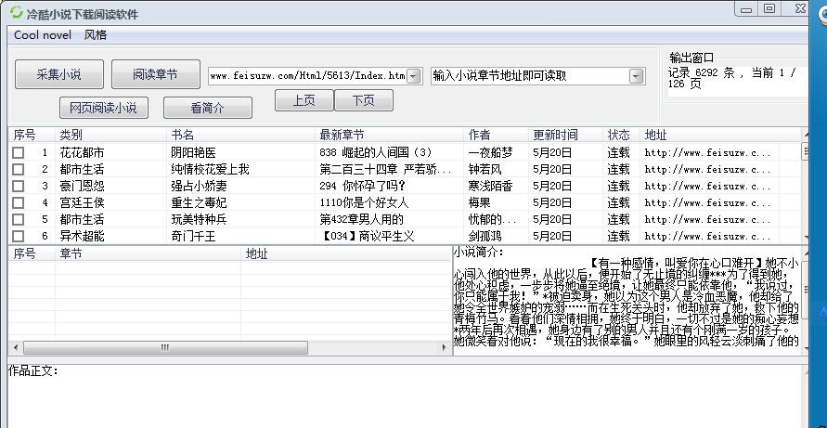
Task: Click the author cell 剑孤鸿
Action: point(485,237)
